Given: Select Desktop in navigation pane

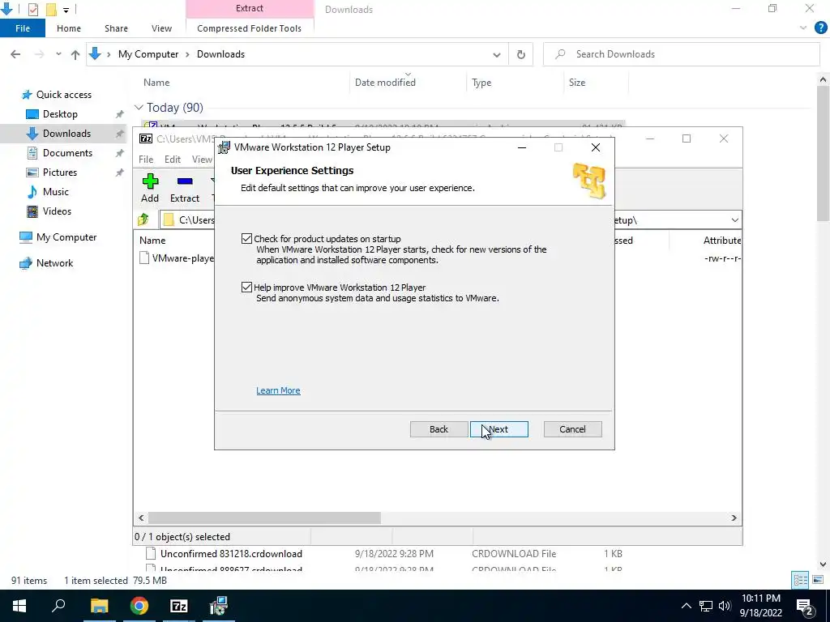Looking at the screenshot, I should coord(60,114).
